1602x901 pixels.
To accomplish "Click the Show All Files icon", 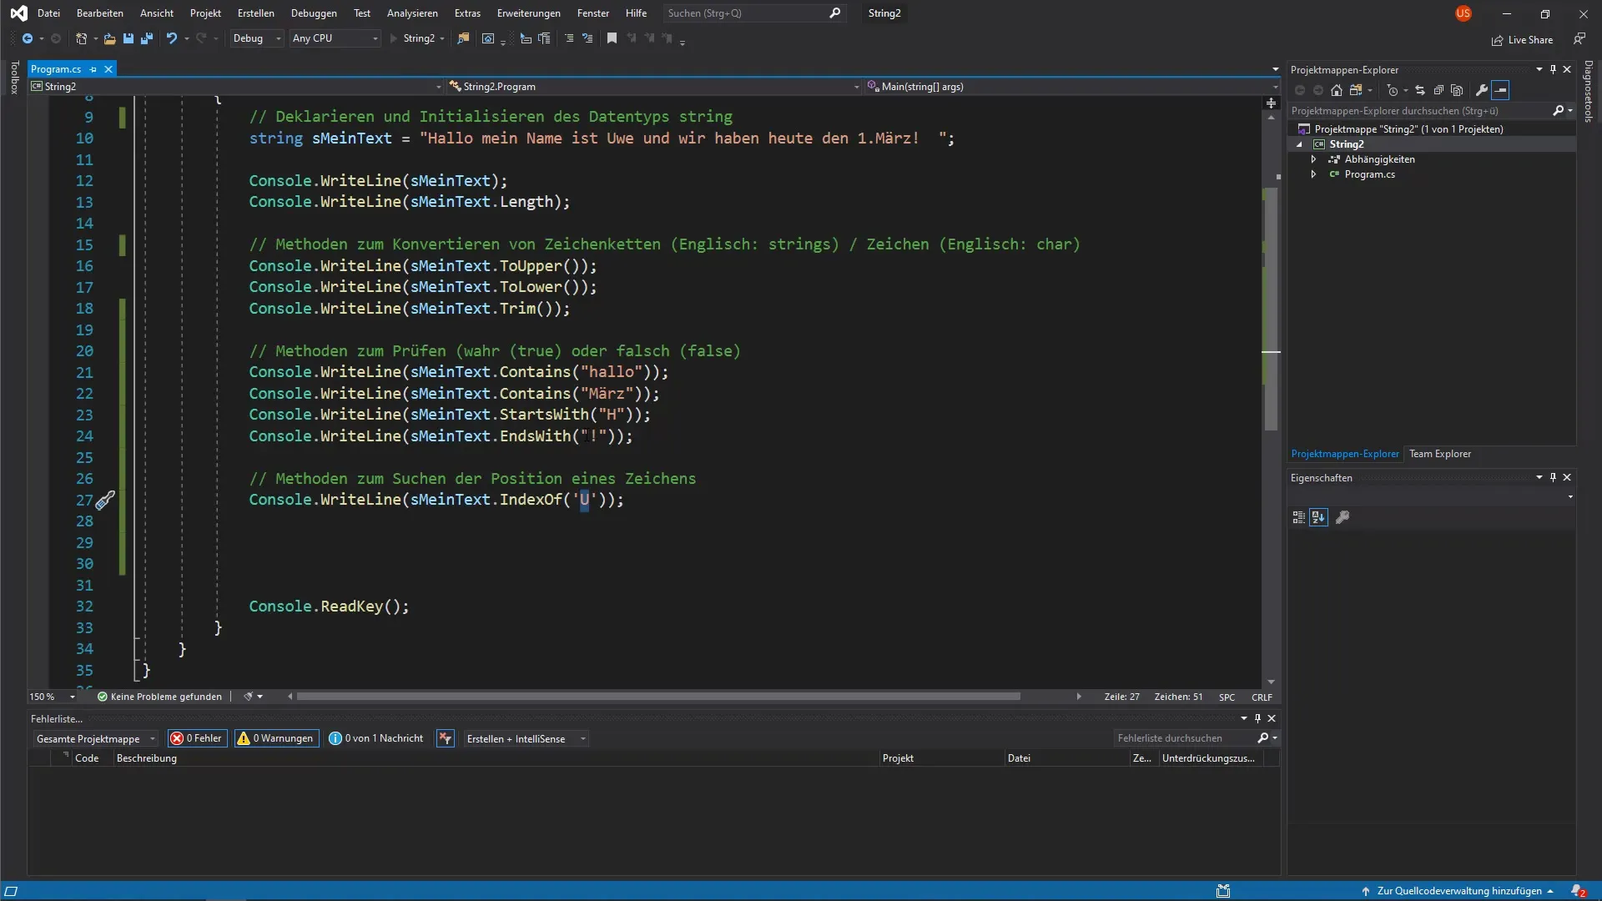I will (1457, 90).
